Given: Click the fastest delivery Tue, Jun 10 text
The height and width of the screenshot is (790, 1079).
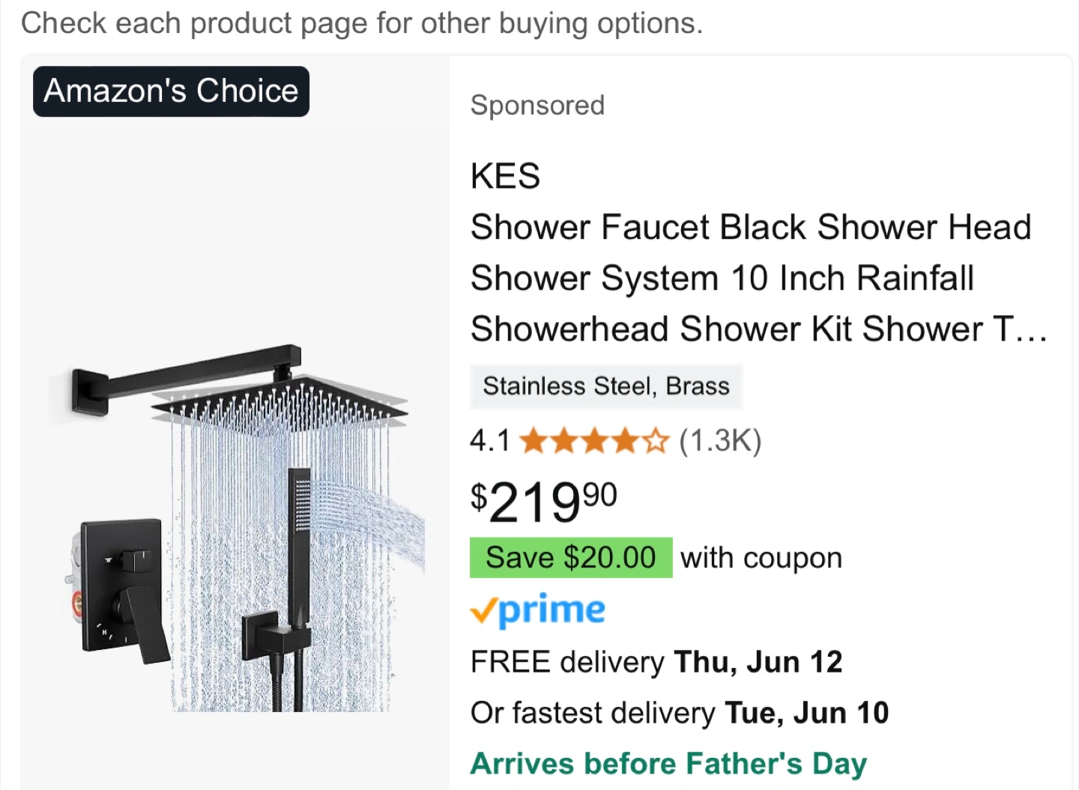Looking at the screenshot, I should pyautogui.click(x=679, y=713).
